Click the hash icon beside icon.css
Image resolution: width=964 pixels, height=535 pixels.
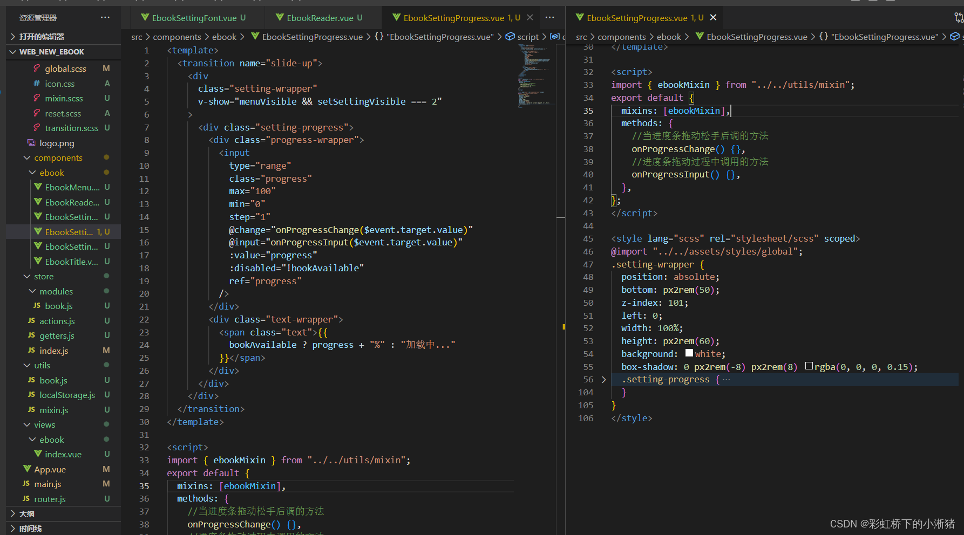click(37, 84)
